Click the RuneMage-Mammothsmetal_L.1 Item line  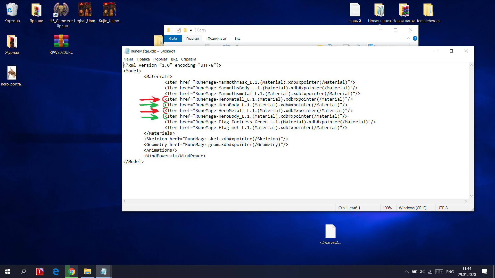click(x=262, y=94)
